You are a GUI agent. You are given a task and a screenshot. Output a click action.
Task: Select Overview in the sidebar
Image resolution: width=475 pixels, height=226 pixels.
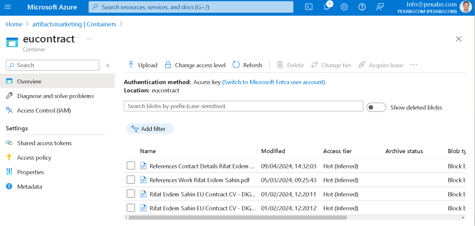[58, 81]
